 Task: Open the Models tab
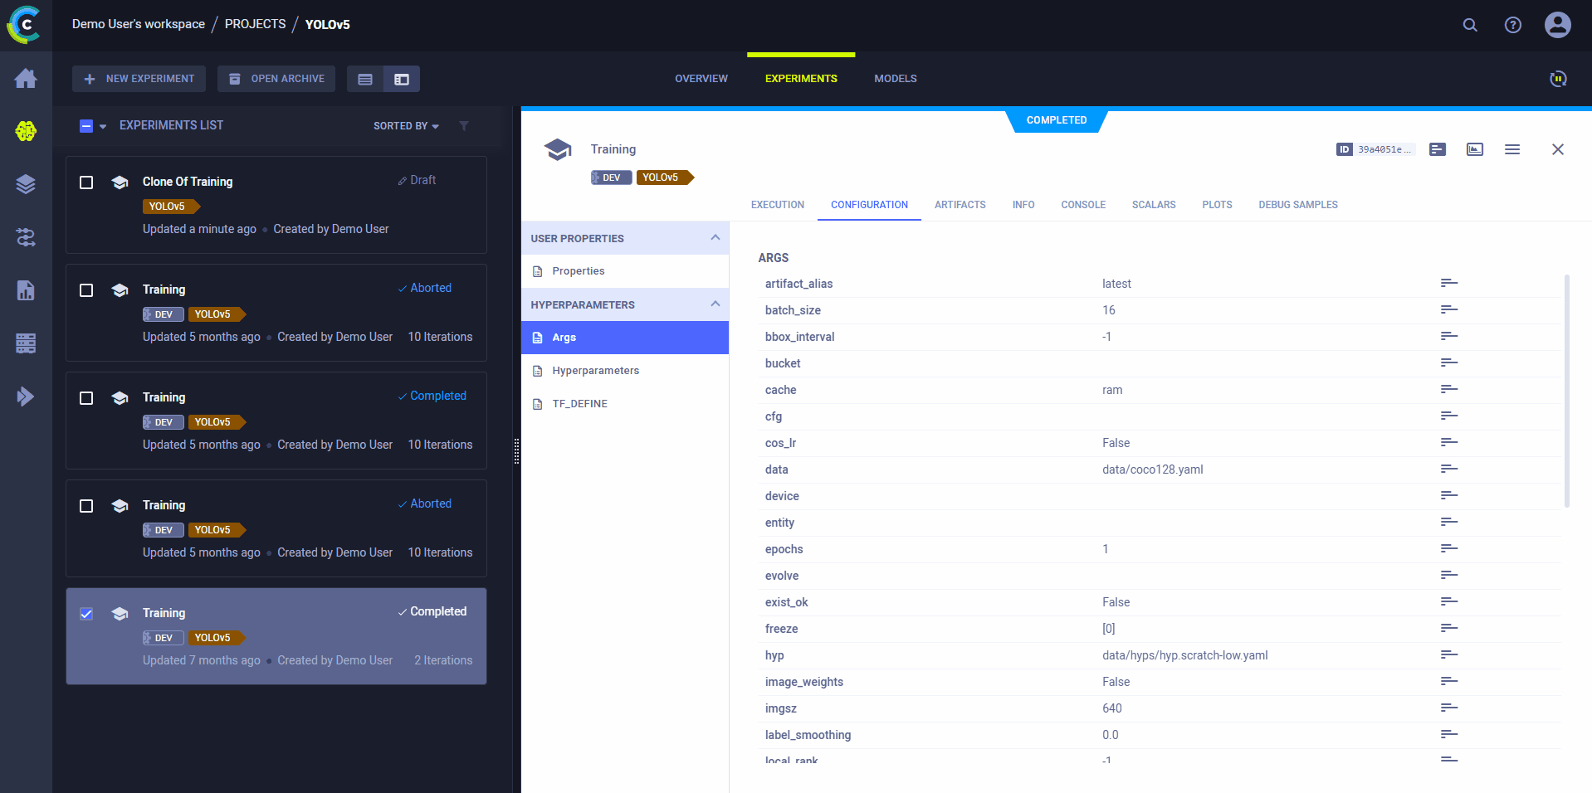tap(895, 79)
